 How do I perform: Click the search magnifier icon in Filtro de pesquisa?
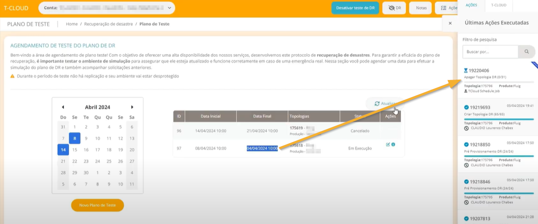pyautogui.click(x=526, y=52)
